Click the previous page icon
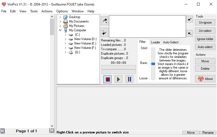 tap(2, 131)
